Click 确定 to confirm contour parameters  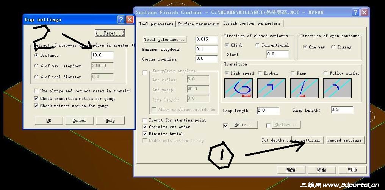[x=291, y=170]
